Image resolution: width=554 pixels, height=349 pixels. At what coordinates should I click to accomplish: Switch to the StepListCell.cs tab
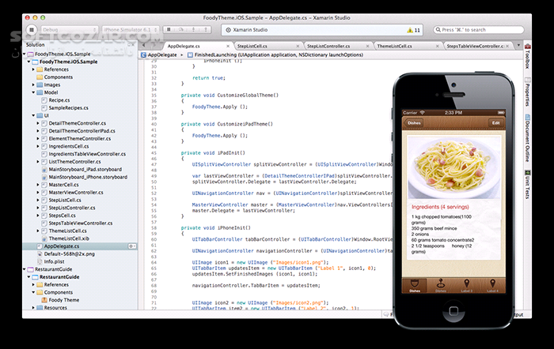click(x=252, y=46)
